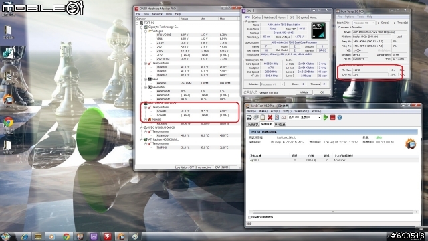
Task: Click the clipboard icon in BurnInTest toolbar
Action: (263, 118)
